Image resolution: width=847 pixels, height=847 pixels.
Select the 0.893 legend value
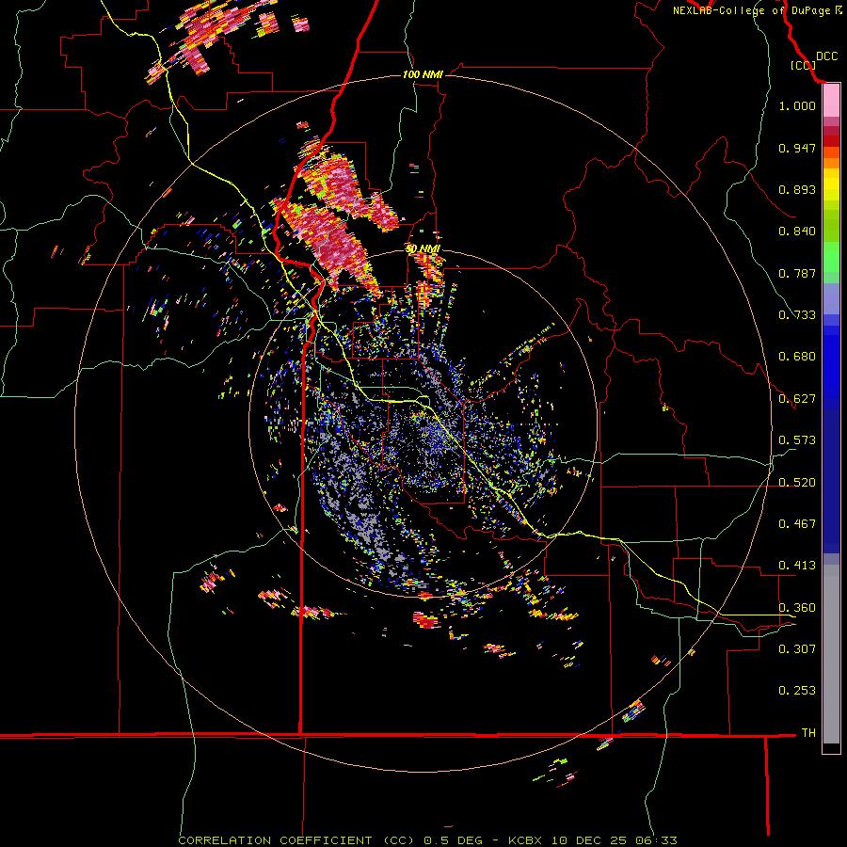point(797,189)
